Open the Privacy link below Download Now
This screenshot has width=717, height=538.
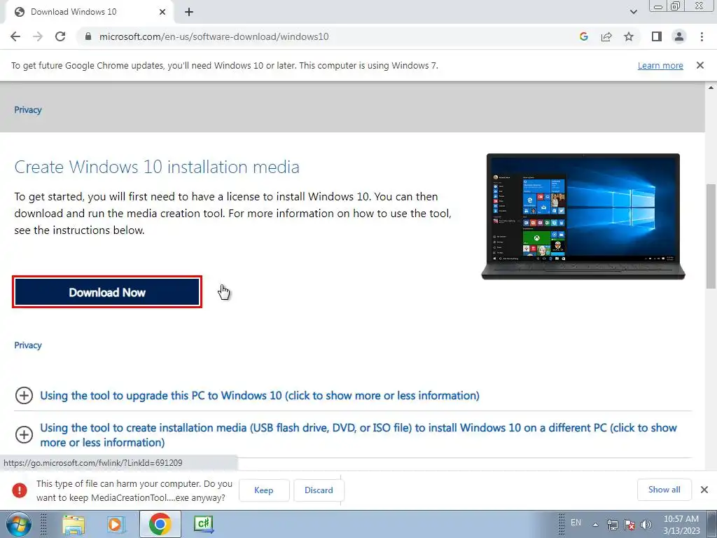[28, 345]
